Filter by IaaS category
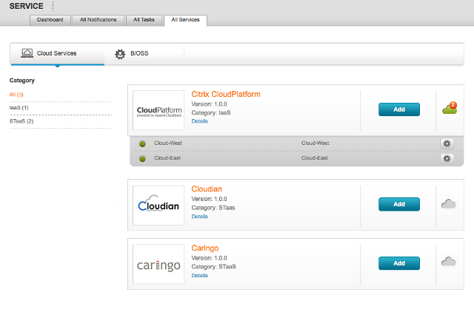This screenshot has width=474, height=315. [19, 107]
